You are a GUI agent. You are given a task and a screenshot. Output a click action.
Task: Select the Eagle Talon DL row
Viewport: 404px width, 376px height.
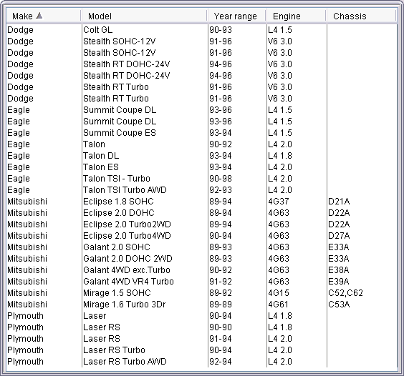[x=202, y=156]
